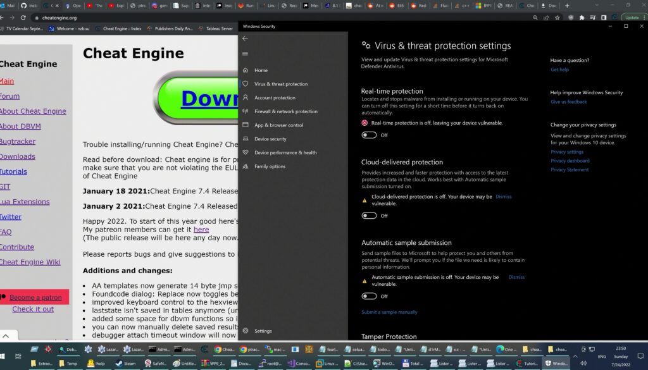Toggle Automatic sample submission switch
This screenshot has width=648, height=370.
point(369,296)
